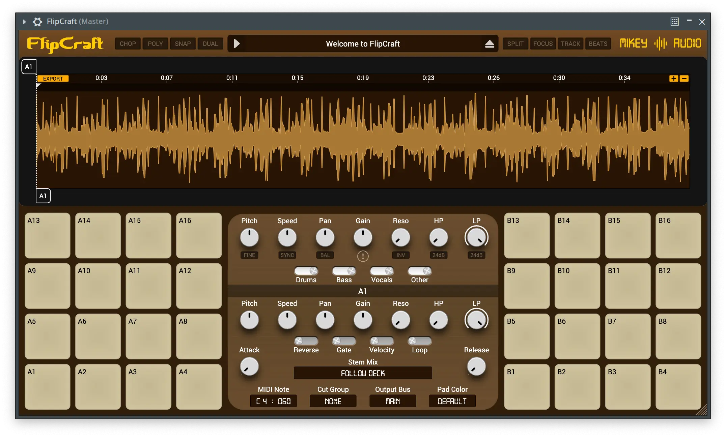Viewport: 726px width, 437px height.
Task: Enable the Reverse switch
Action: point(306,341)
